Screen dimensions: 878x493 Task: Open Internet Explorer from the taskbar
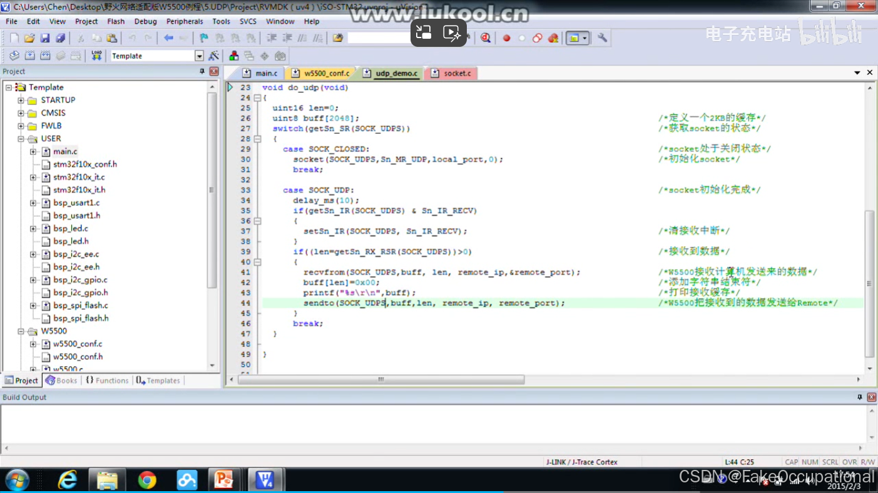pos(68,480)
